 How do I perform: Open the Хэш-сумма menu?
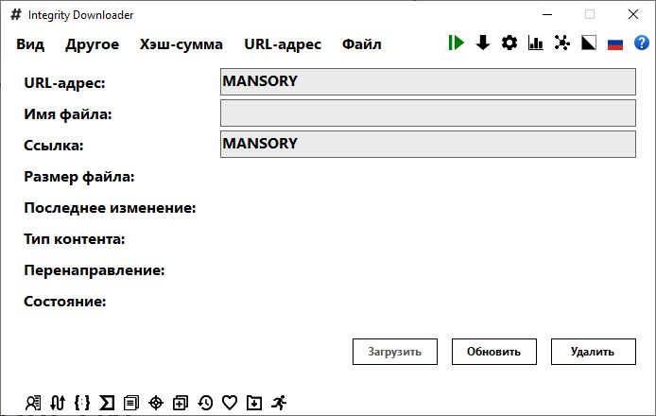(x=181, y=43)
